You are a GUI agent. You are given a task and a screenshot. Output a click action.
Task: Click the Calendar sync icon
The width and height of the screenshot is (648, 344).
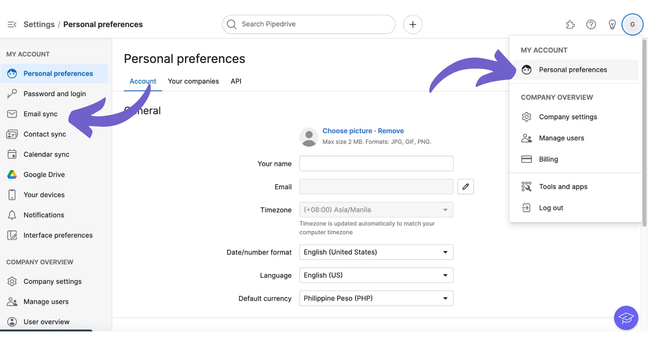tap(12, 154)
